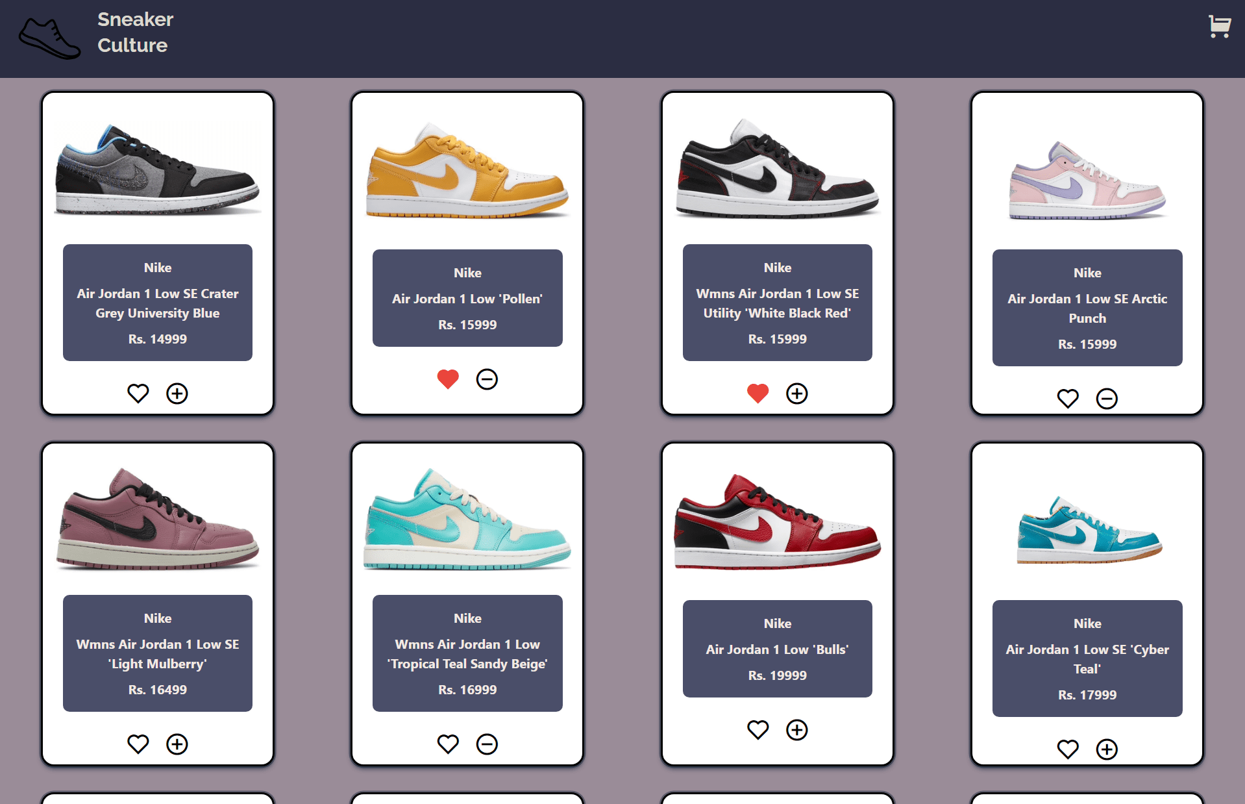Remove Tropical Teal Sandy Beige from cart
The height and width of the screenshot is (804, 1245).
(487, 744)
